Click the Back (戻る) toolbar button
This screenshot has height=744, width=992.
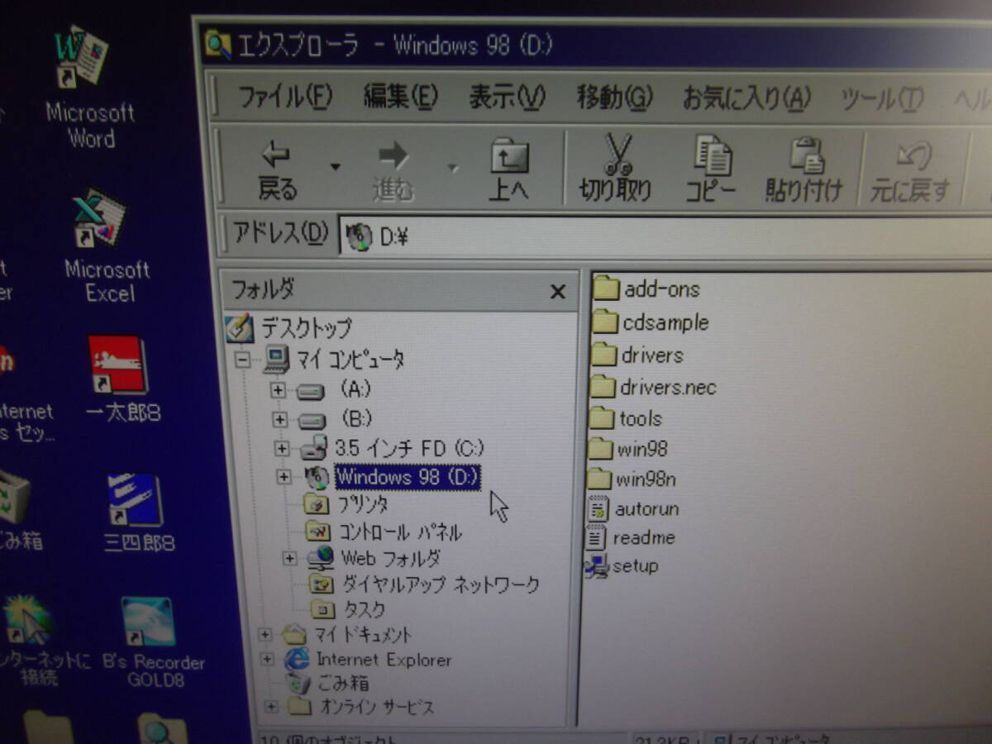(x=278, y=171)
